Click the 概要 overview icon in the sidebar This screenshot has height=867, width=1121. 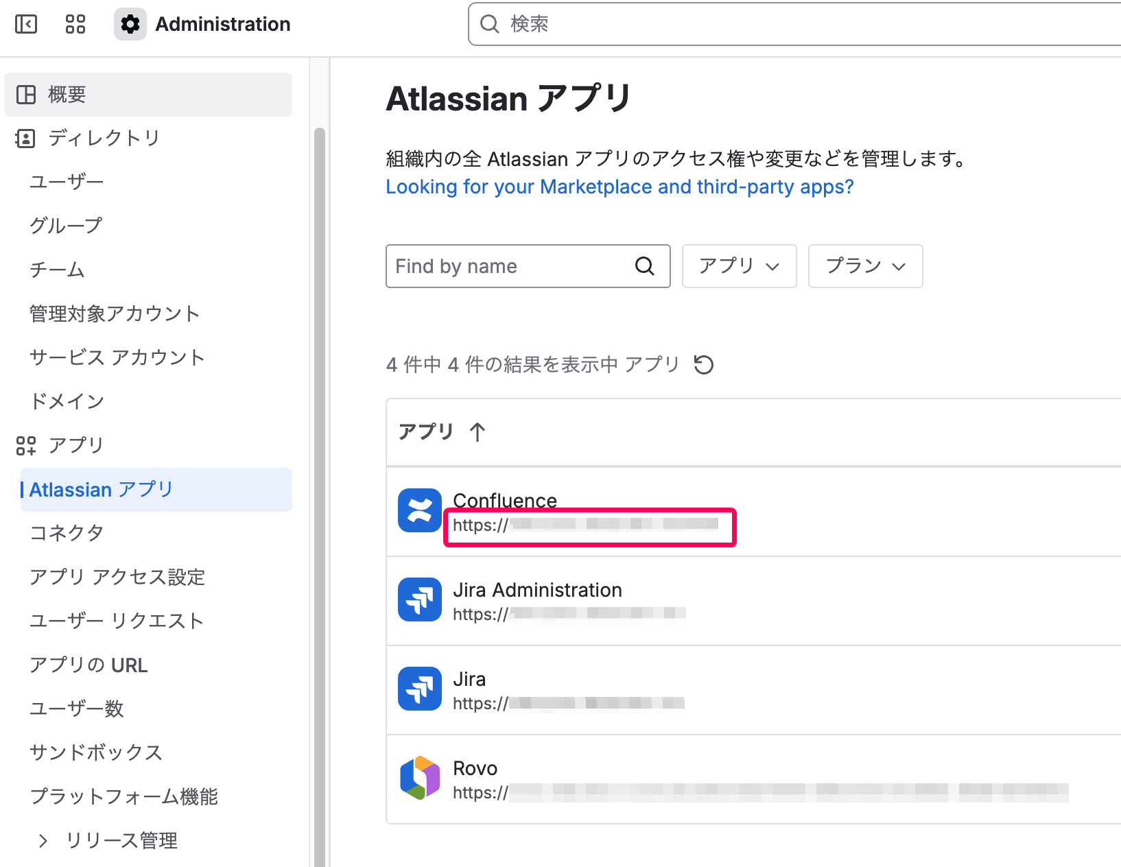coord(26,95)
